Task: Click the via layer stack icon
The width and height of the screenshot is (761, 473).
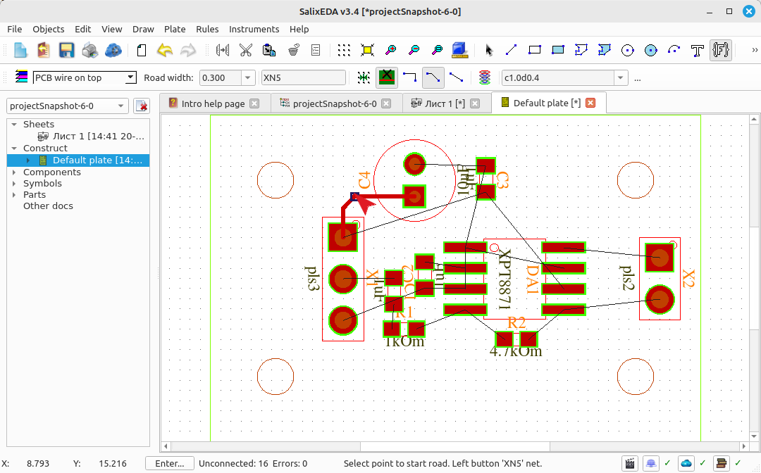Action: point(484,77)
